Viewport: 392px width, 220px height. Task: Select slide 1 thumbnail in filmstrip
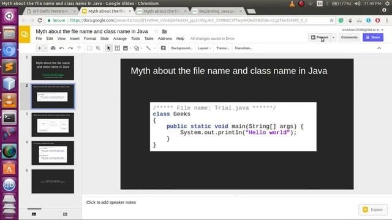53,68
